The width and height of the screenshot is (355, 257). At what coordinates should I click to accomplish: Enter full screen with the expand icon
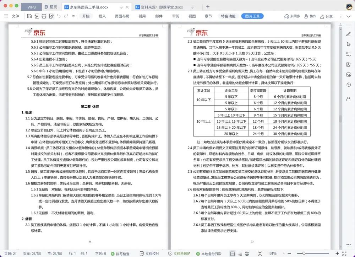(x=344, y=253)
